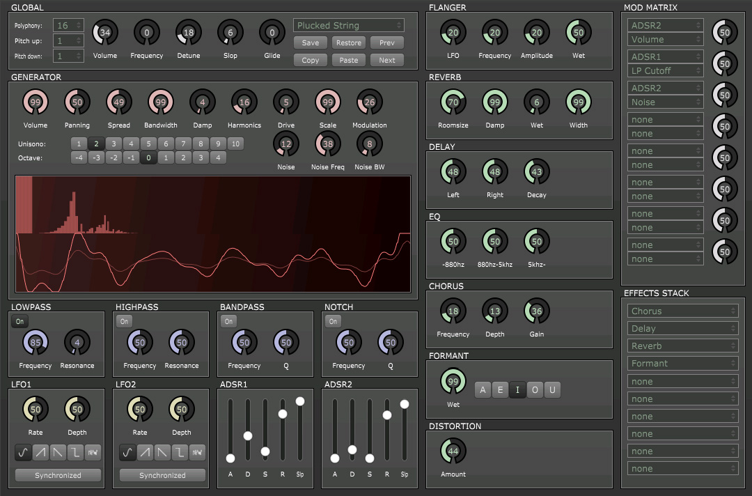Click the mod amount knob beside ADSR2 Volume
This screenshot has width=752, height=496.
(x=725, y=33)
